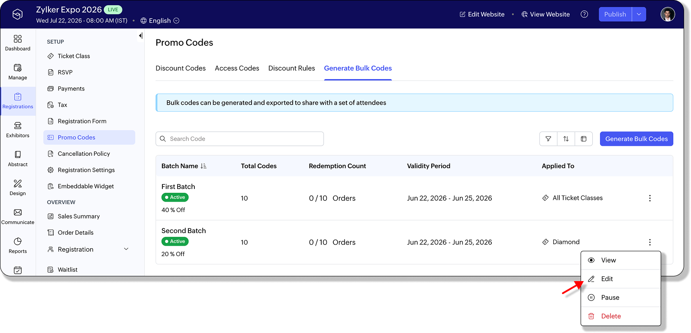Viewport: 691px width, 333px height.
Task: Click Edit Website link
Action: point(482,14)
